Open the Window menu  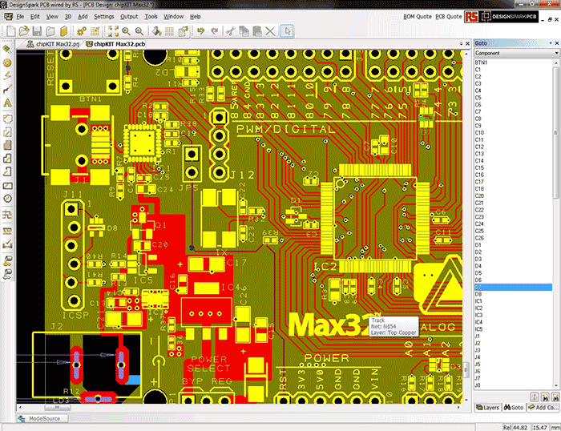pos(174,17)
